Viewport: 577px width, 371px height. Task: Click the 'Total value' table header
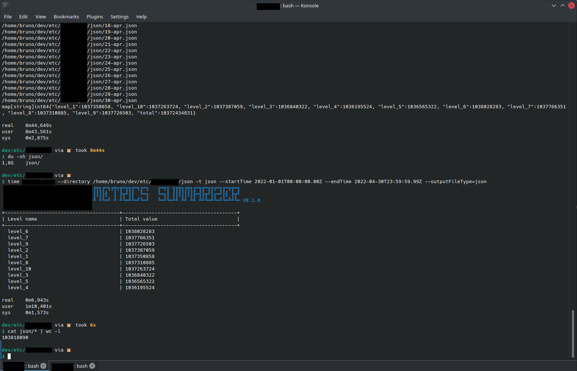pyautogui.click(x=141, y=219)
